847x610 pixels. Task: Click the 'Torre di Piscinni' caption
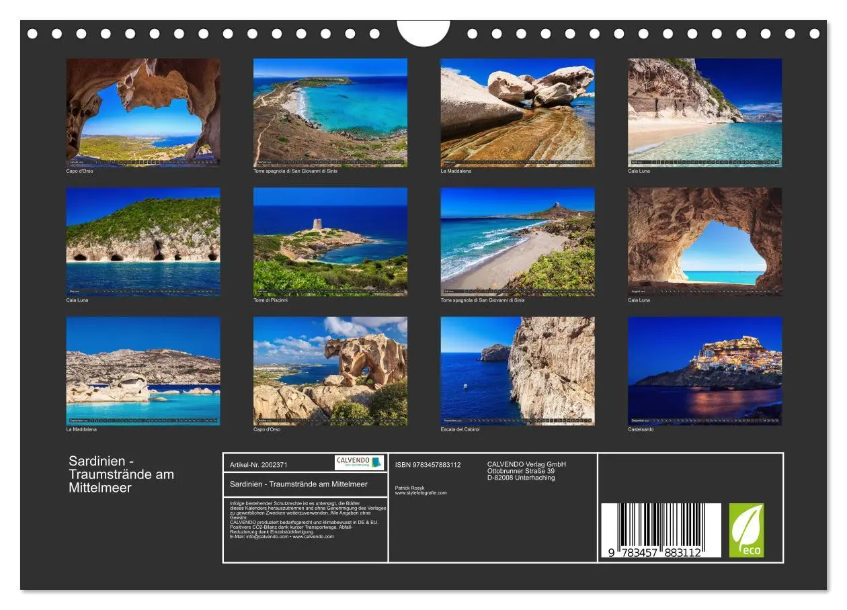(270, 300)
